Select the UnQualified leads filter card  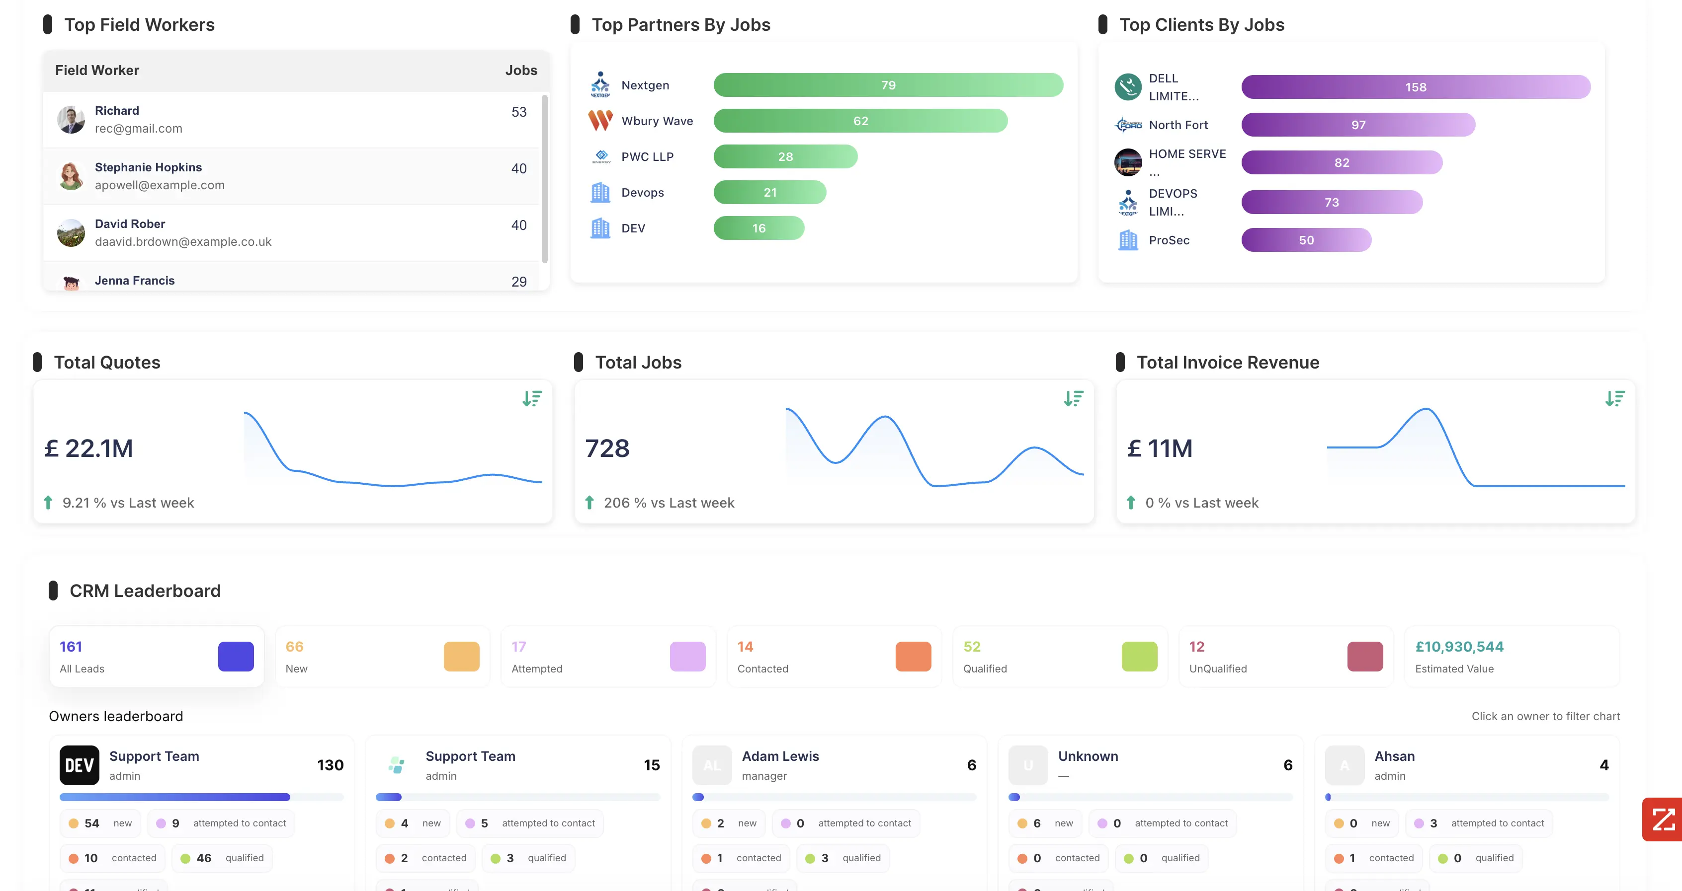coord(1286,656)
